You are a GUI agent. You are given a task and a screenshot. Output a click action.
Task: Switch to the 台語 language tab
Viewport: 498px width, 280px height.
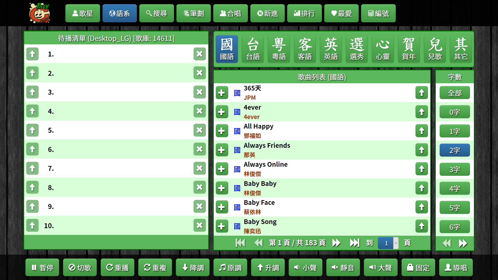(x=253, y=49)
